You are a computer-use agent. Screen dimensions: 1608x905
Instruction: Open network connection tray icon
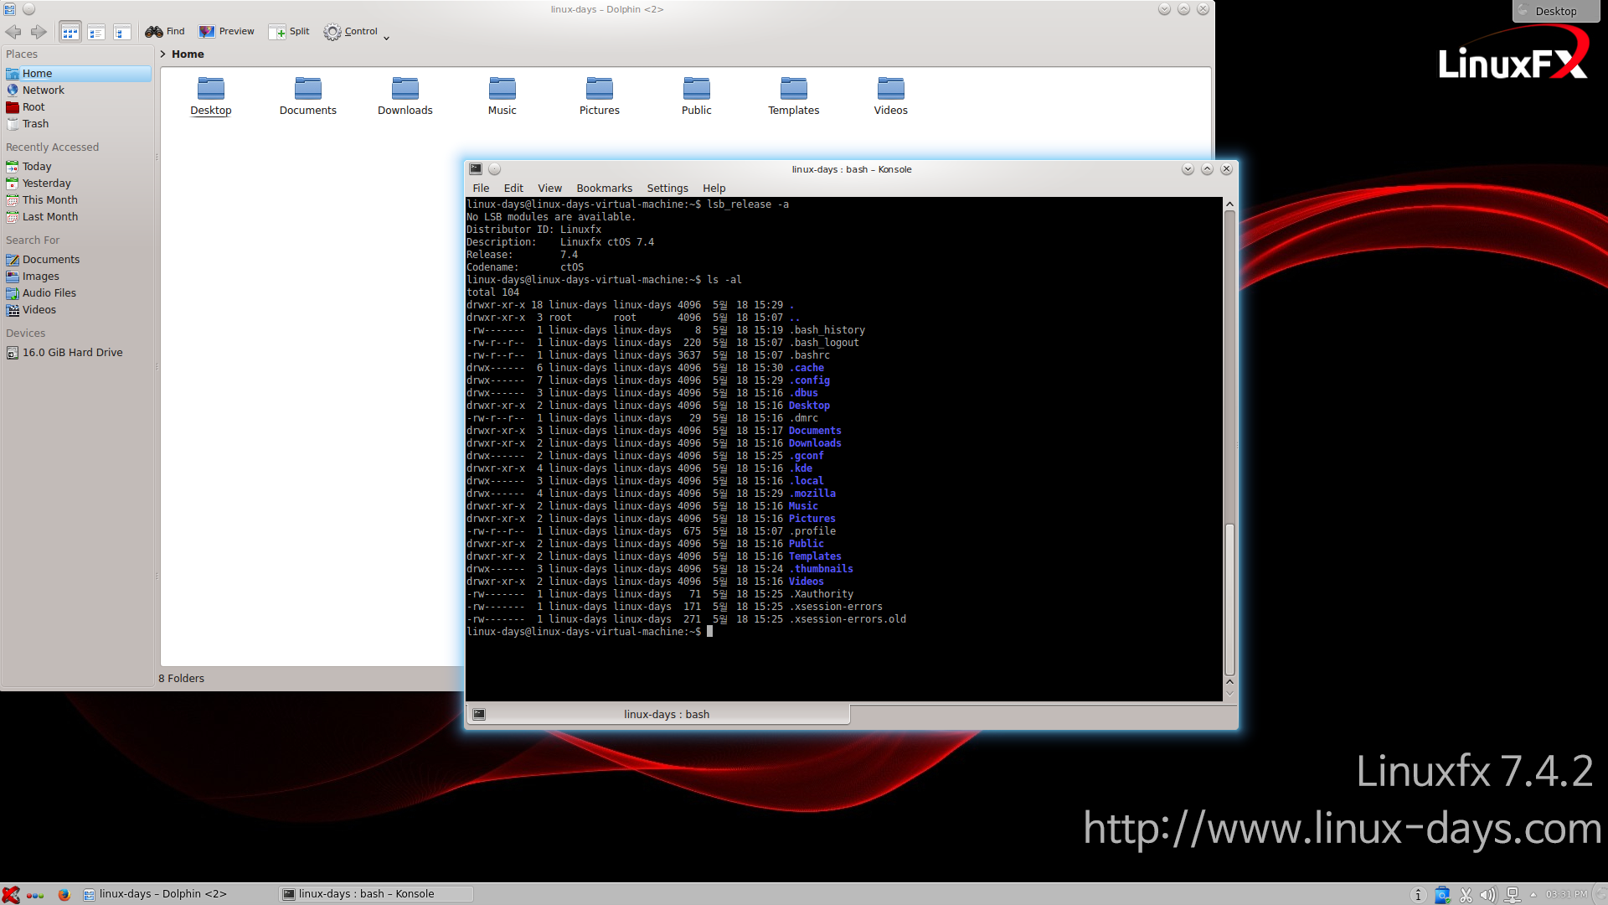pyautogui.click(x=1513, y=895)
